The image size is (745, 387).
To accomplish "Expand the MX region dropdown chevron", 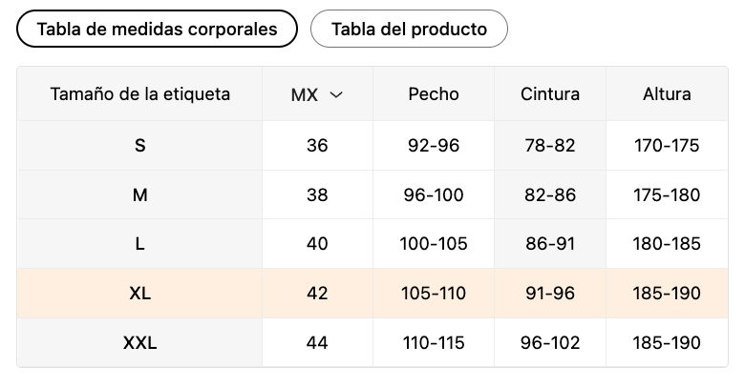I will tap(335, 94).
